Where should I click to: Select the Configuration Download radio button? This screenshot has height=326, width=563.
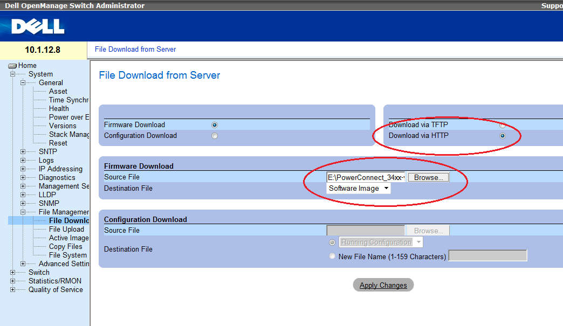(x=215, y=136)
